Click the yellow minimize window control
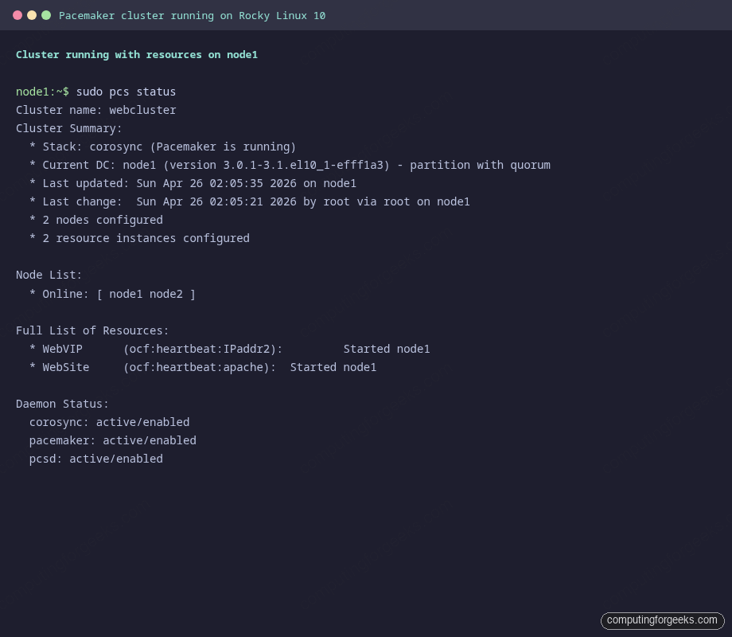 tap(31, 14)
